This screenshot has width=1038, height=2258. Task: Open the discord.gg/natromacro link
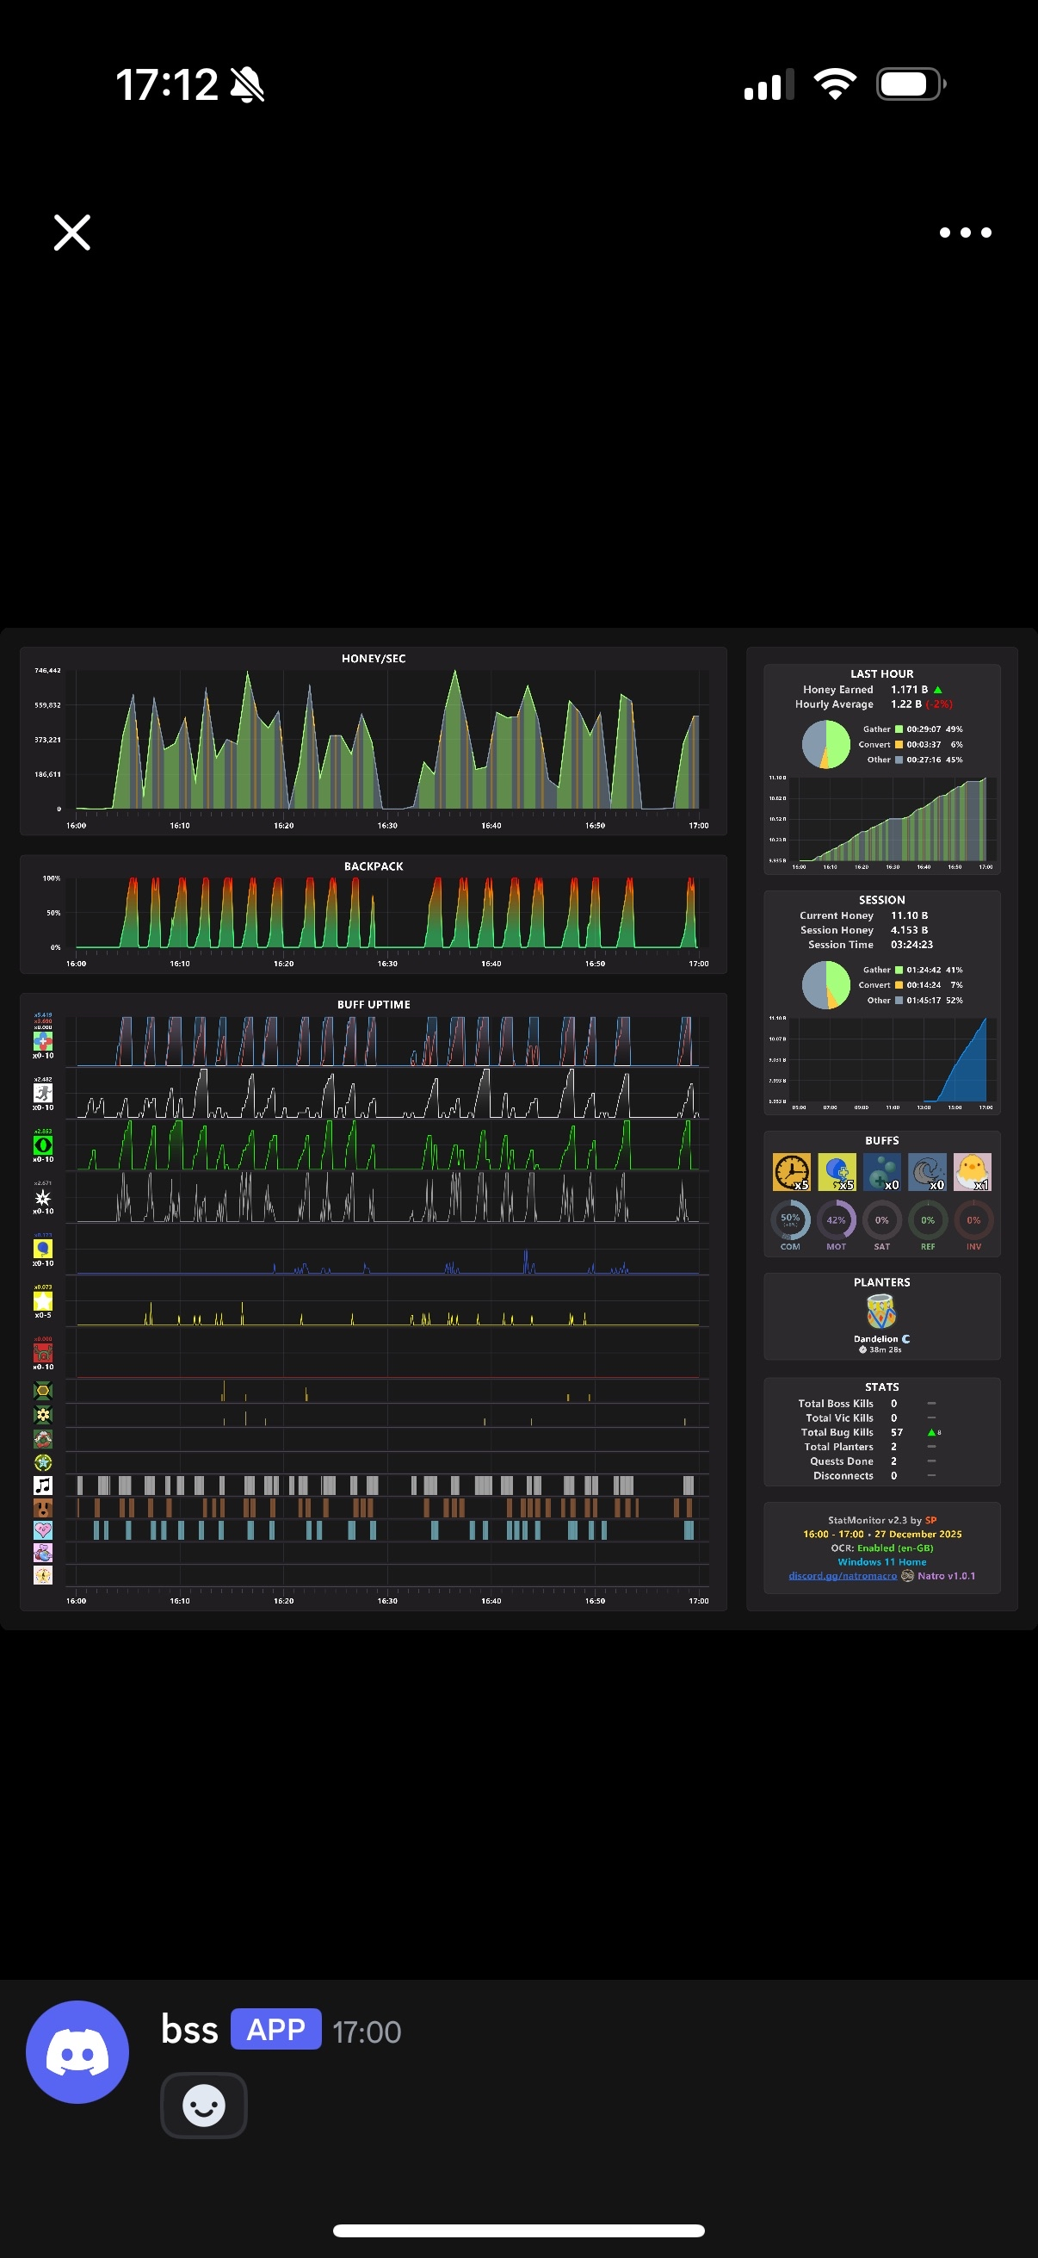tap(843, 1575)
